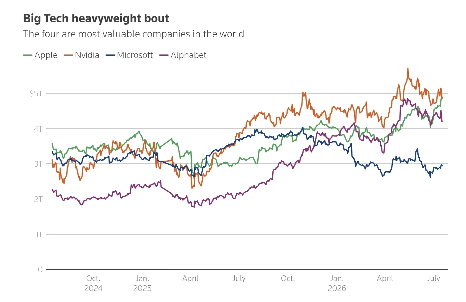Click the subtitle about most valuable companies
466x302 pixels.
(133, 34)
